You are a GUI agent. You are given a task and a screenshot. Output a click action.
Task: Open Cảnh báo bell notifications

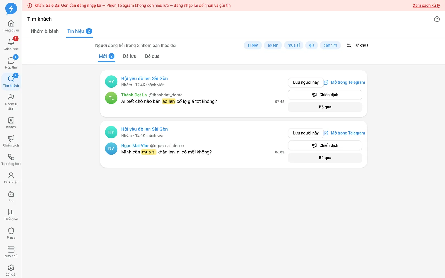coord(11,44)
